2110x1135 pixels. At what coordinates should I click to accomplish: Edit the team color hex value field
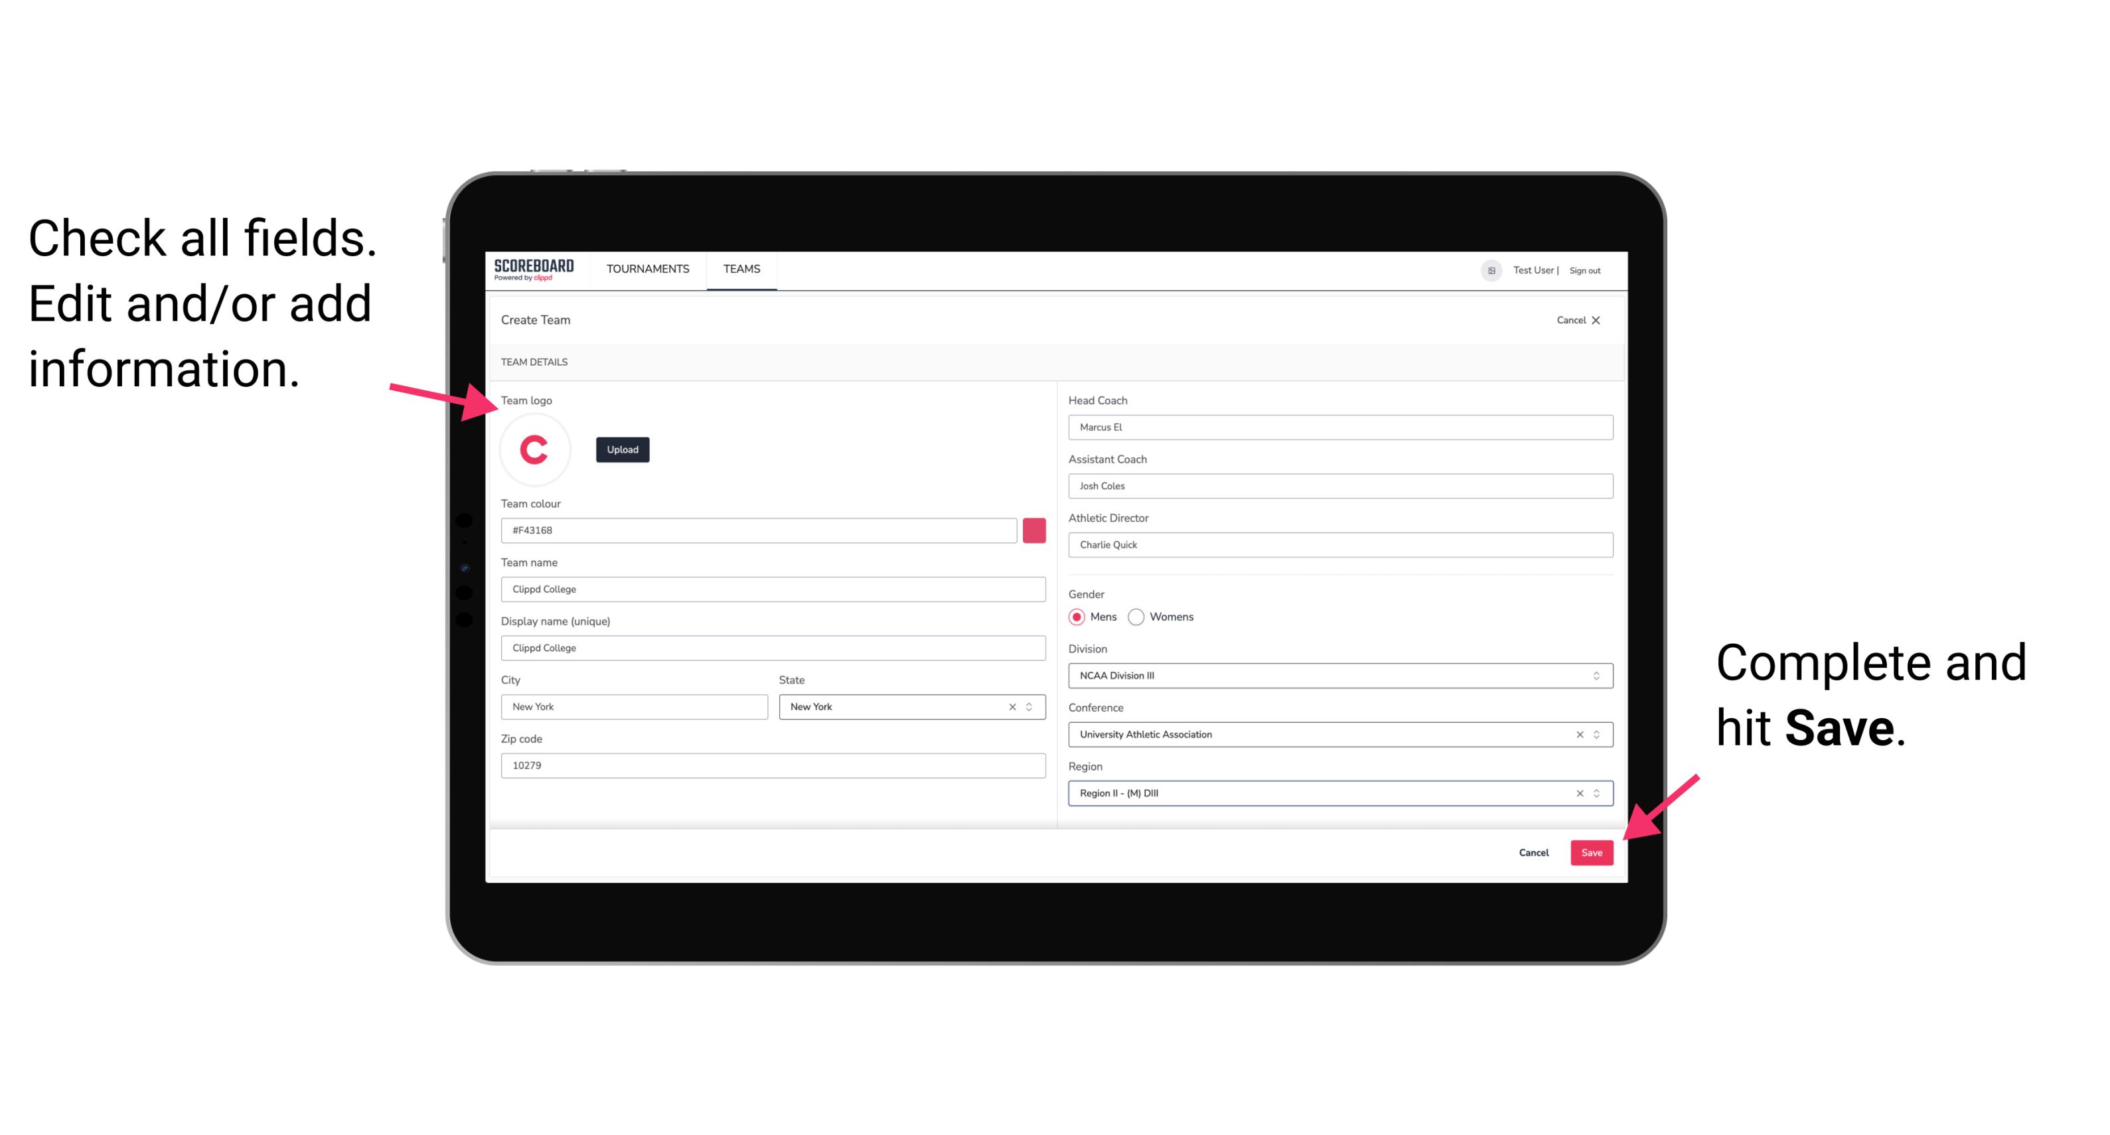click(761, 530)
